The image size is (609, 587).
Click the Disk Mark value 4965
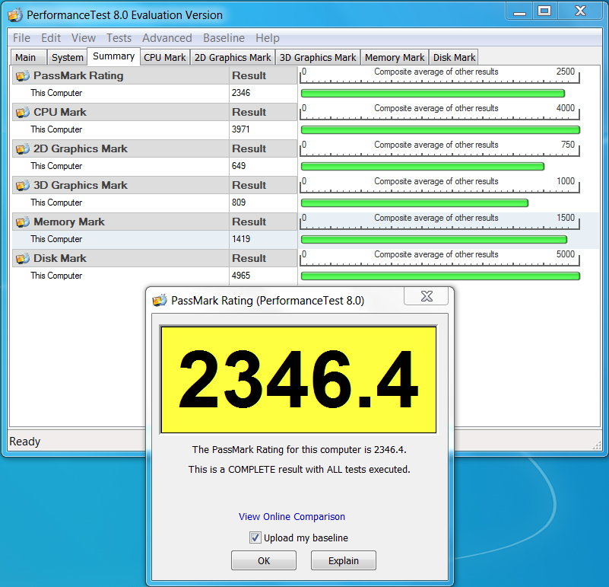[x=241, y=276]
